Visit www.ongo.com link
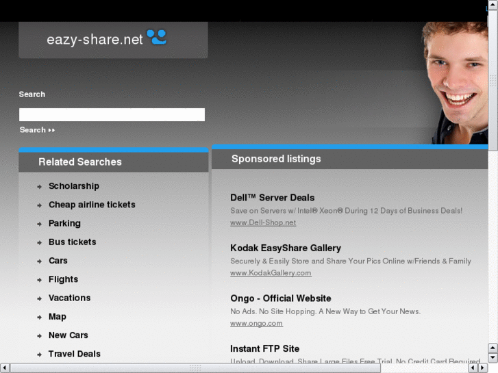Screen dimensions: 498x373 click(256, 324)
